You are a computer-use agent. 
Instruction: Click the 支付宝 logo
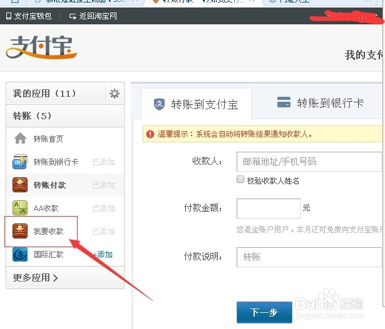point(41,47)
